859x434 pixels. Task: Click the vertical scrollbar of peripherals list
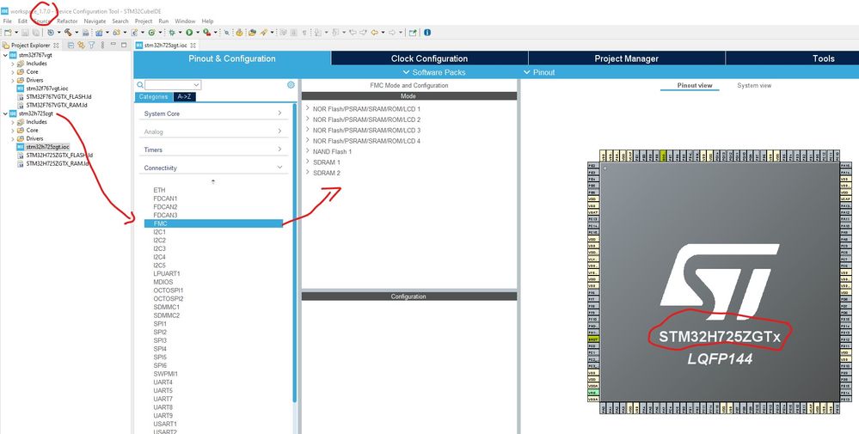(295, 252)
